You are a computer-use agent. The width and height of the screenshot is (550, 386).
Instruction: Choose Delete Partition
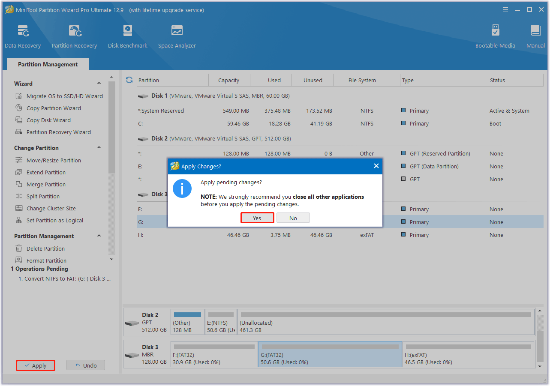(40, 248)
